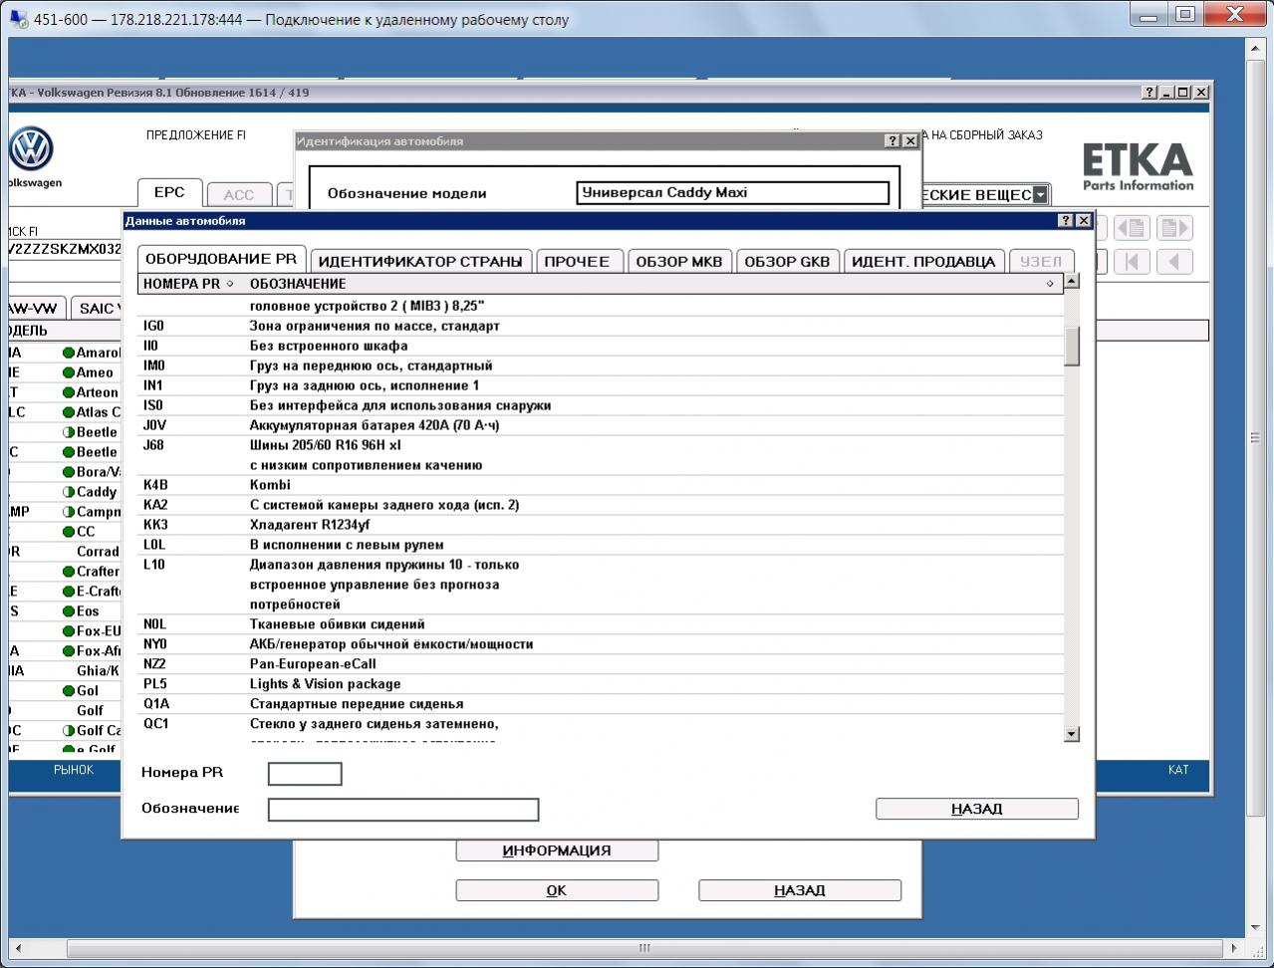This screenshot has width=1274, height=968.
Task: Click the Remote Desktop connection icon in title bar
Action: 18,19
